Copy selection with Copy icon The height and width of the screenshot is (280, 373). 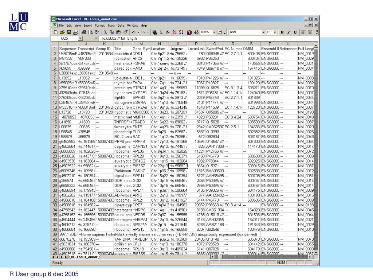(x=112, y=32)
